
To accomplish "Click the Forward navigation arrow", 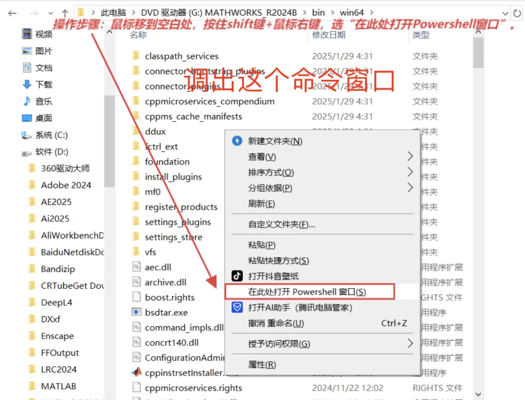I will coord(34,13).
